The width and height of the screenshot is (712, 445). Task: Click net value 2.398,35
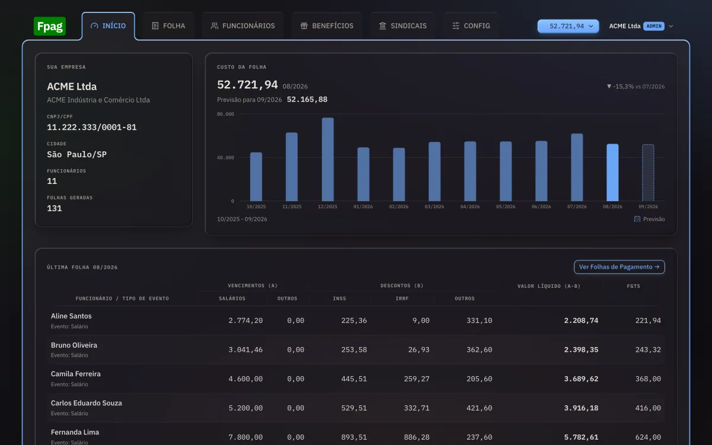point(581,349)
